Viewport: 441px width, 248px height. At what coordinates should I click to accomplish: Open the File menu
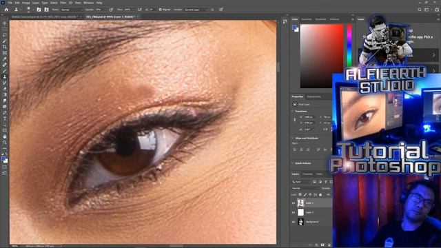(x=10, y=3)
